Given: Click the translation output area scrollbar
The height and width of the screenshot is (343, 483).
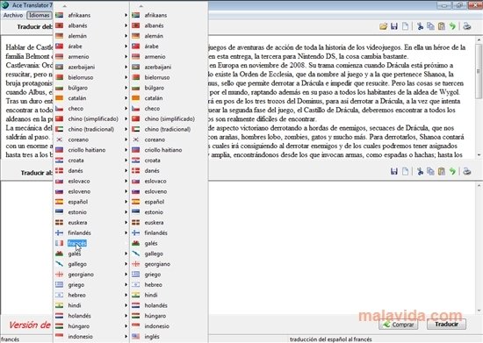Looking at the screenshot, I should (x=479, y=248).
